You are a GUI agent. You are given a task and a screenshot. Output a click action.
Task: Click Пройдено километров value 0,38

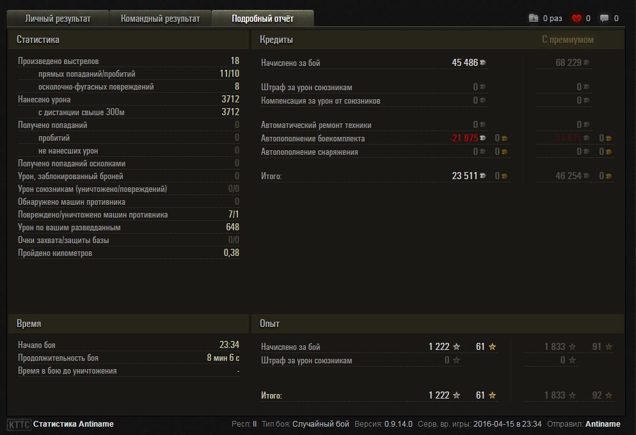tap(231, 253)
